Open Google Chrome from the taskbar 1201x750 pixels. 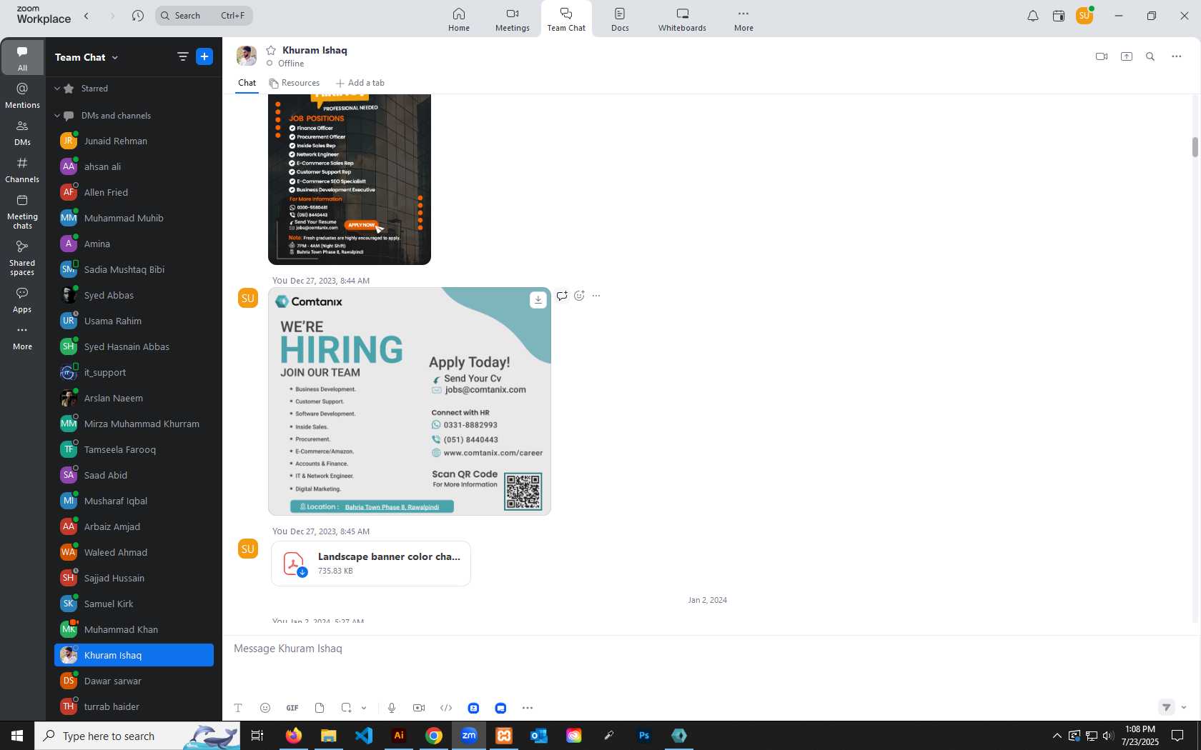click(434, 736)
